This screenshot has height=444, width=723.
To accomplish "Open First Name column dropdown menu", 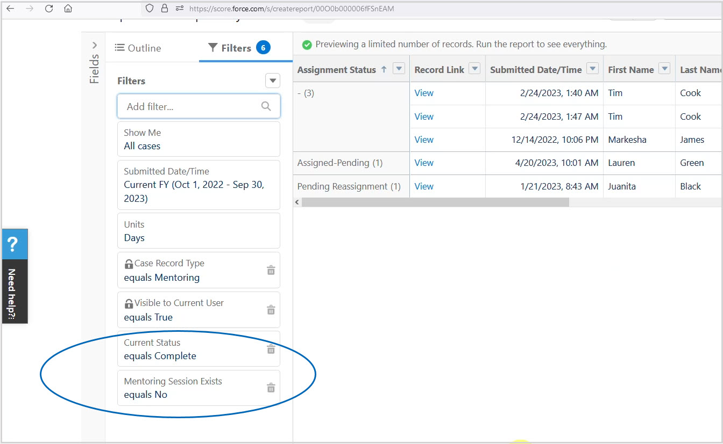I will [664, 69].
